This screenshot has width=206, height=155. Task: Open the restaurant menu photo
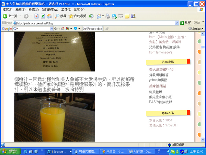[x=55, y=52]
